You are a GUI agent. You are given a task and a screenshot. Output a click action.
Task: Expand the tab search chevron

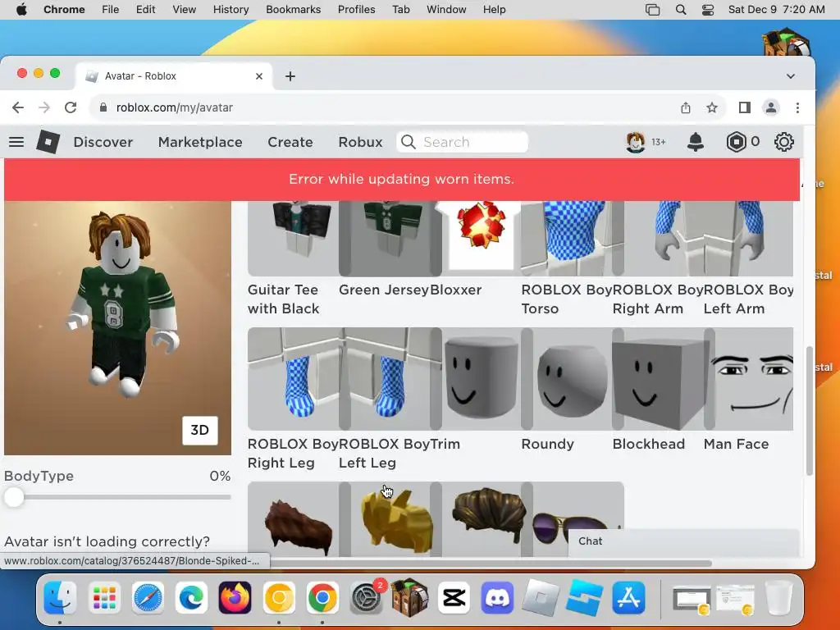click(791, 76)
